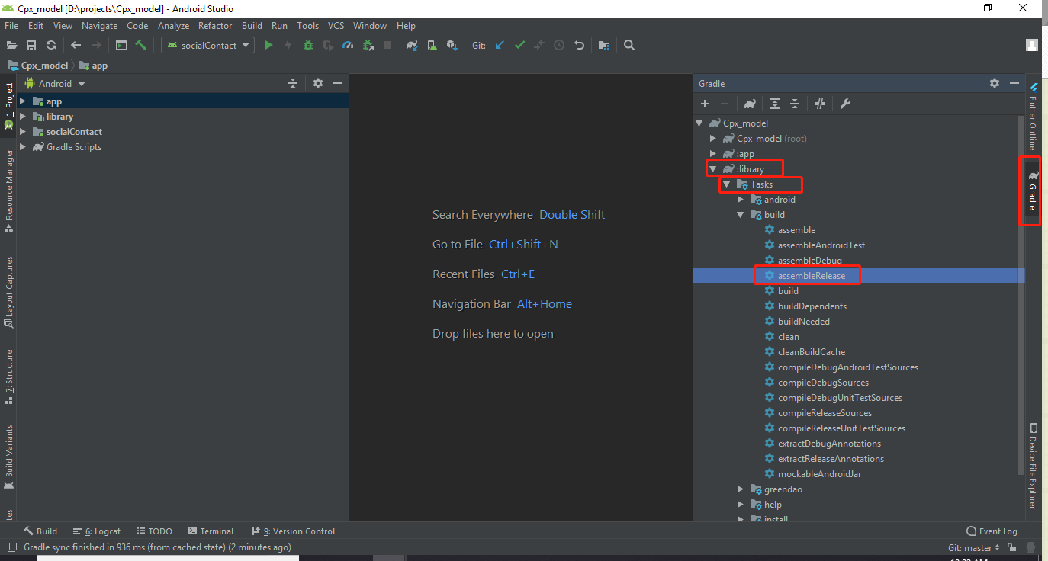Expand the app module in Project tree

pyautogui.click(x=22, y=101)
